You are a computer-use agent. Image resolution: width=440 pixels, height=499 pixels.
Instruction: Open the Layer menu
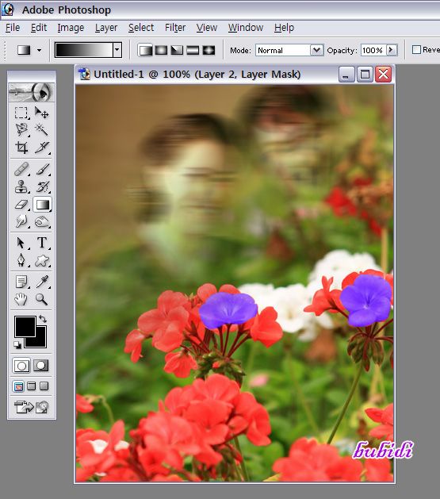[x=106, y=28]
